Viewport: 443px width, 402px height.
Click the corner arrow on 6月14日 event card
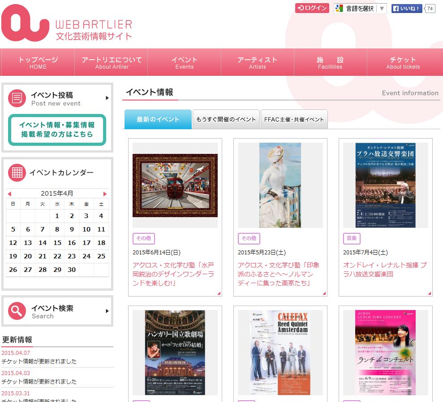(x=219, y=293)
